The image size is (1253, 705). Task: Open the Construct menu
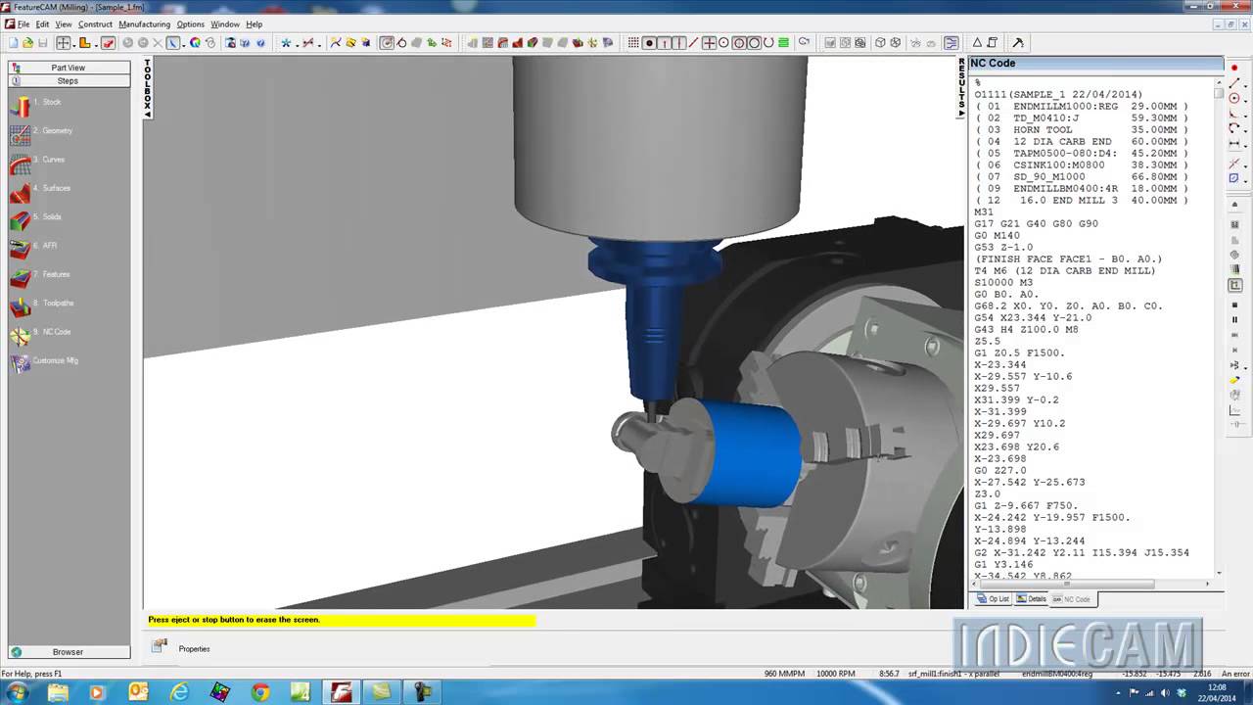95,24
